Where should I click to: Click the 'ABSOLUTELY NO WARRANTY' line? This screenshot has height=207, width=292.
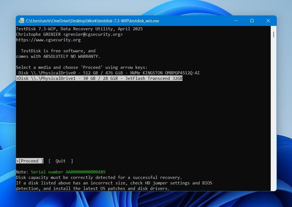[58, 56]
